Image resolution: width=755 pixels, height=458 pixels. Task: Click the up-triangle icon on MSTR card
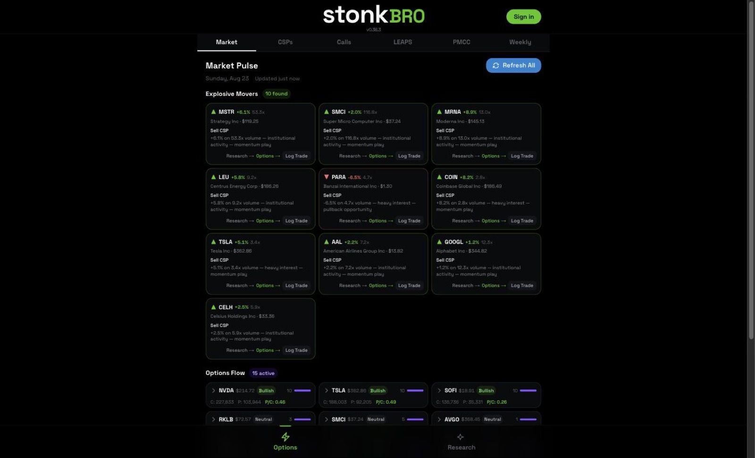coord(213,112)
